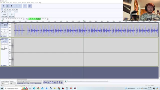Open Effects for the top track
The height and width of the screenshot is (90, 160).
4,27
